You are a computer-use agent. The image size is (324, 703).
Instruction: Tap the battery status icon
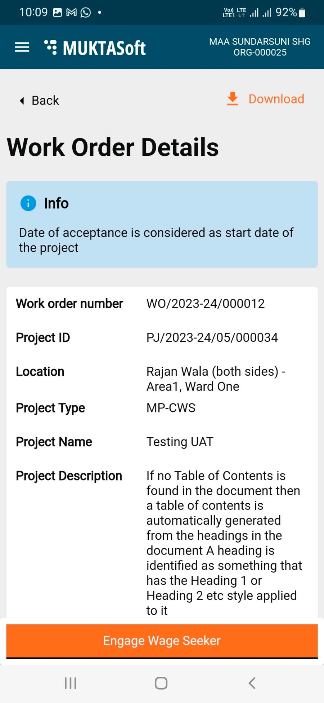point(302,13)
